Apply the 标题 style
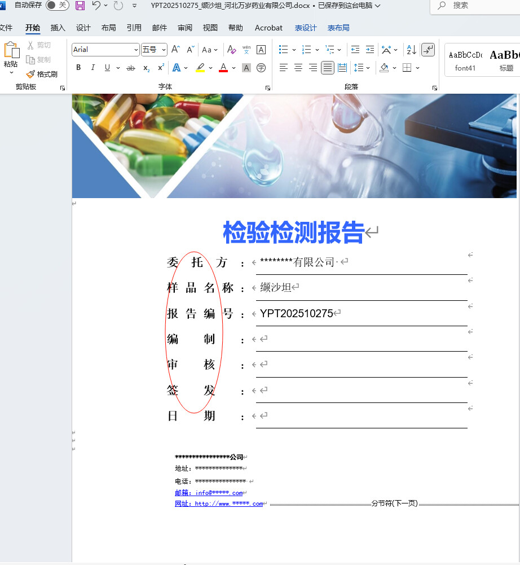 coord(505,60)
